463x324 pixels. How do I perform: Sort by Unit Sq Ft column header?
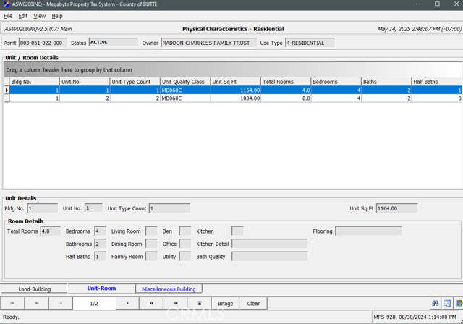click(235, 82)
